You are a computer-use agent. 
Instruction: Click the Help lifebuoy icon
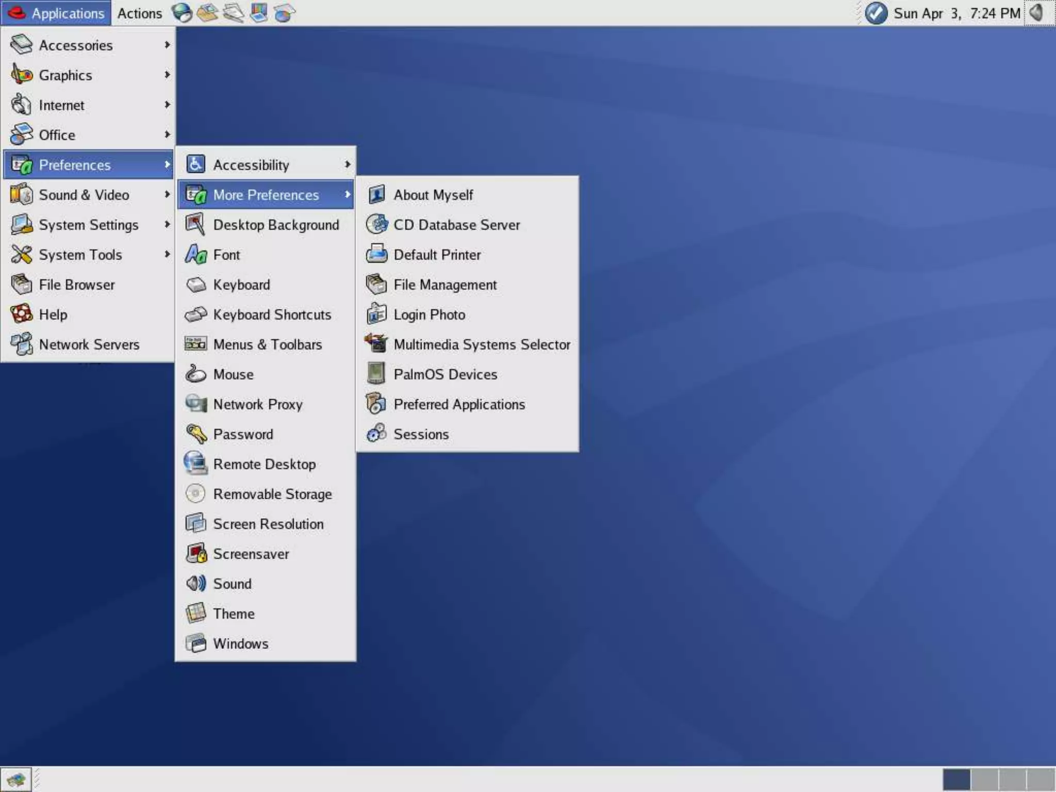[x=22, y=314]
